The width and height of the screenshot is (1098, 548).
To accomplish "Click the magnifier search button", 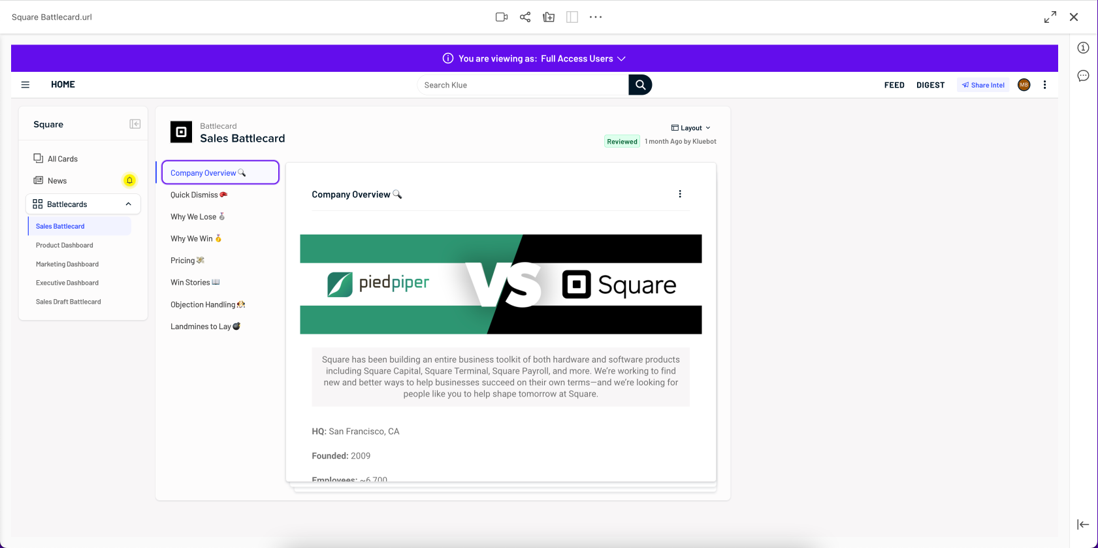I will 640,85.
